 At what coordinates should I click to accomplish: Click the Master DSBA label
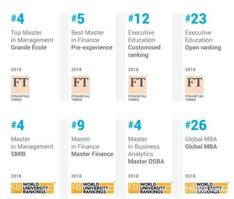click(x=146, y=161)
